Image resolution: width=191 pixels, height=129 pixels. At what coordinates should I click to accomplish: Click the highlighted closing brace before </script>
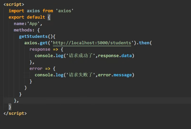[10, 107]
